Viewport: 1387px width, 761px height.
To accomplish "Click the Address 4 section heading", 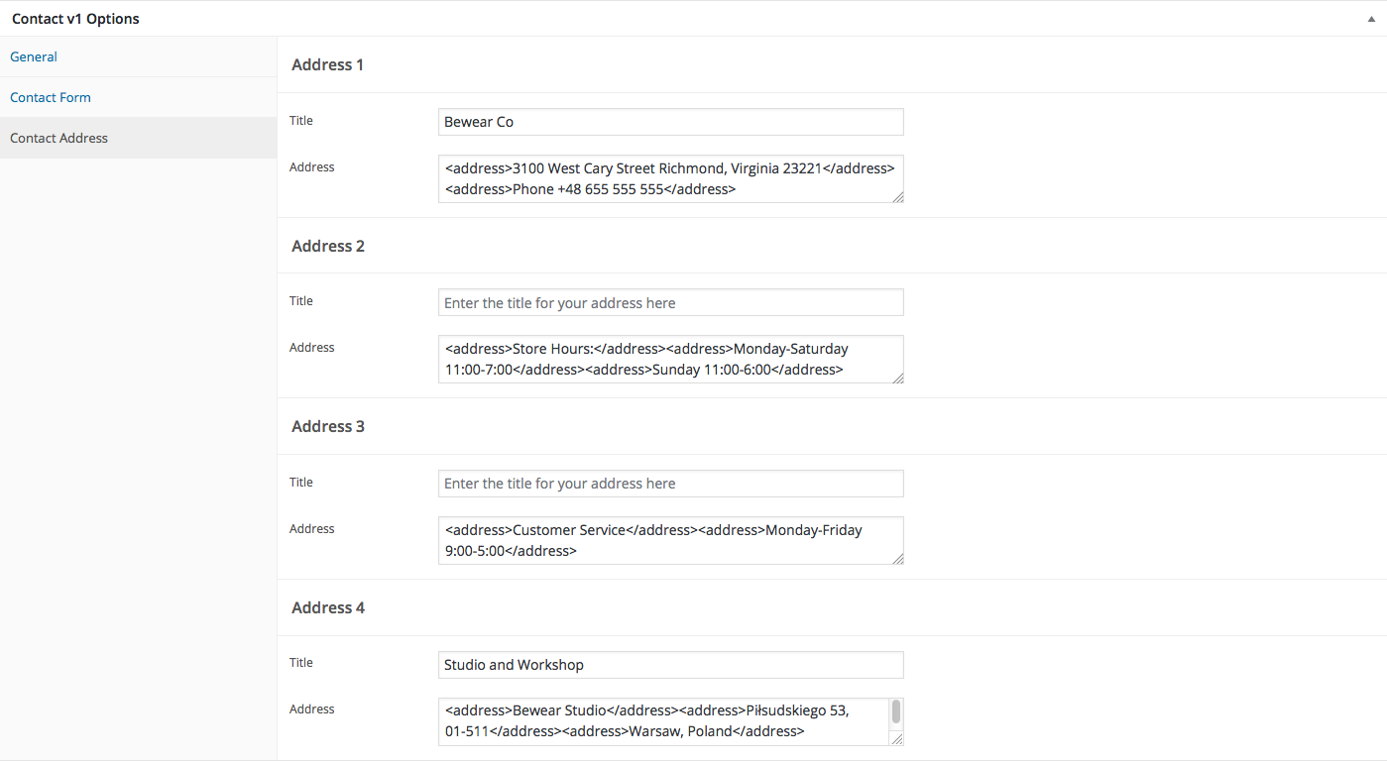I will point(328,607).
